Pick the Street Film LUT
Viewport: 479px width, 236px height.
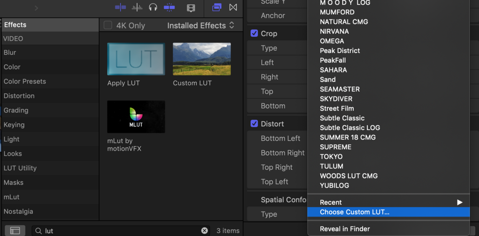click(336, 108)
